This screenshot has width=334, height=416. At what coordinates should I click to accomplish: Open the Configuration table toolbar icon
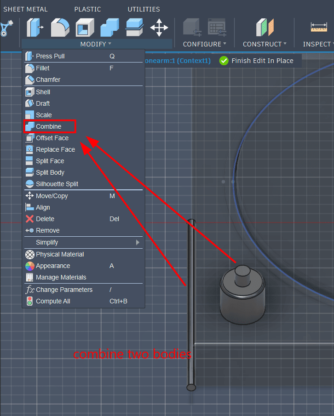click(x=217, y=27)
